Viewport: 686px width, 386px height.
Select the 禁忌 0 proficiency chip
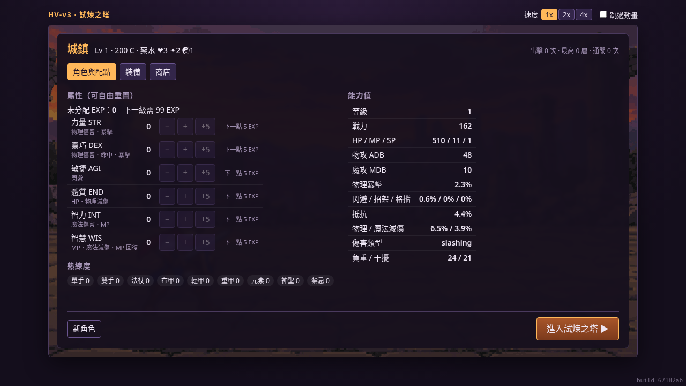pos(320,280)
